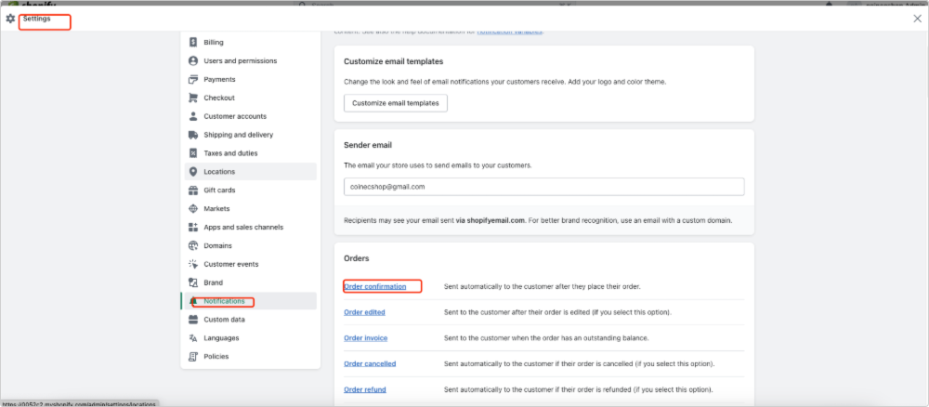Click the Checkout cart icon
The image size is (929, 407).
pos(193,98)
